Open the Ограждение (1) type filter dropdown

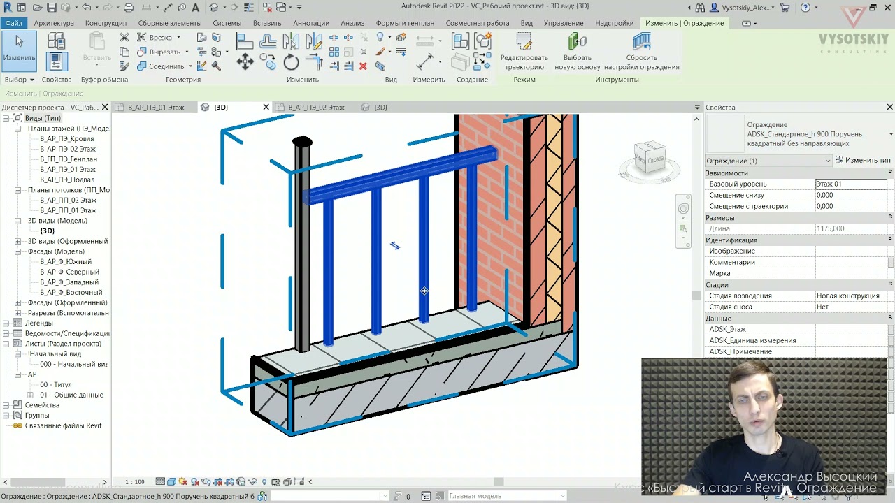click(x=768, y=161)
